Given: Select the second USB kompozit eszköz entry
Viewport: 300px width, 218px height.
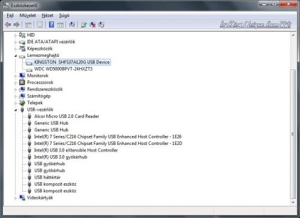Looking at the screenshot, I should pyautogui.click(x=55, y=191).
